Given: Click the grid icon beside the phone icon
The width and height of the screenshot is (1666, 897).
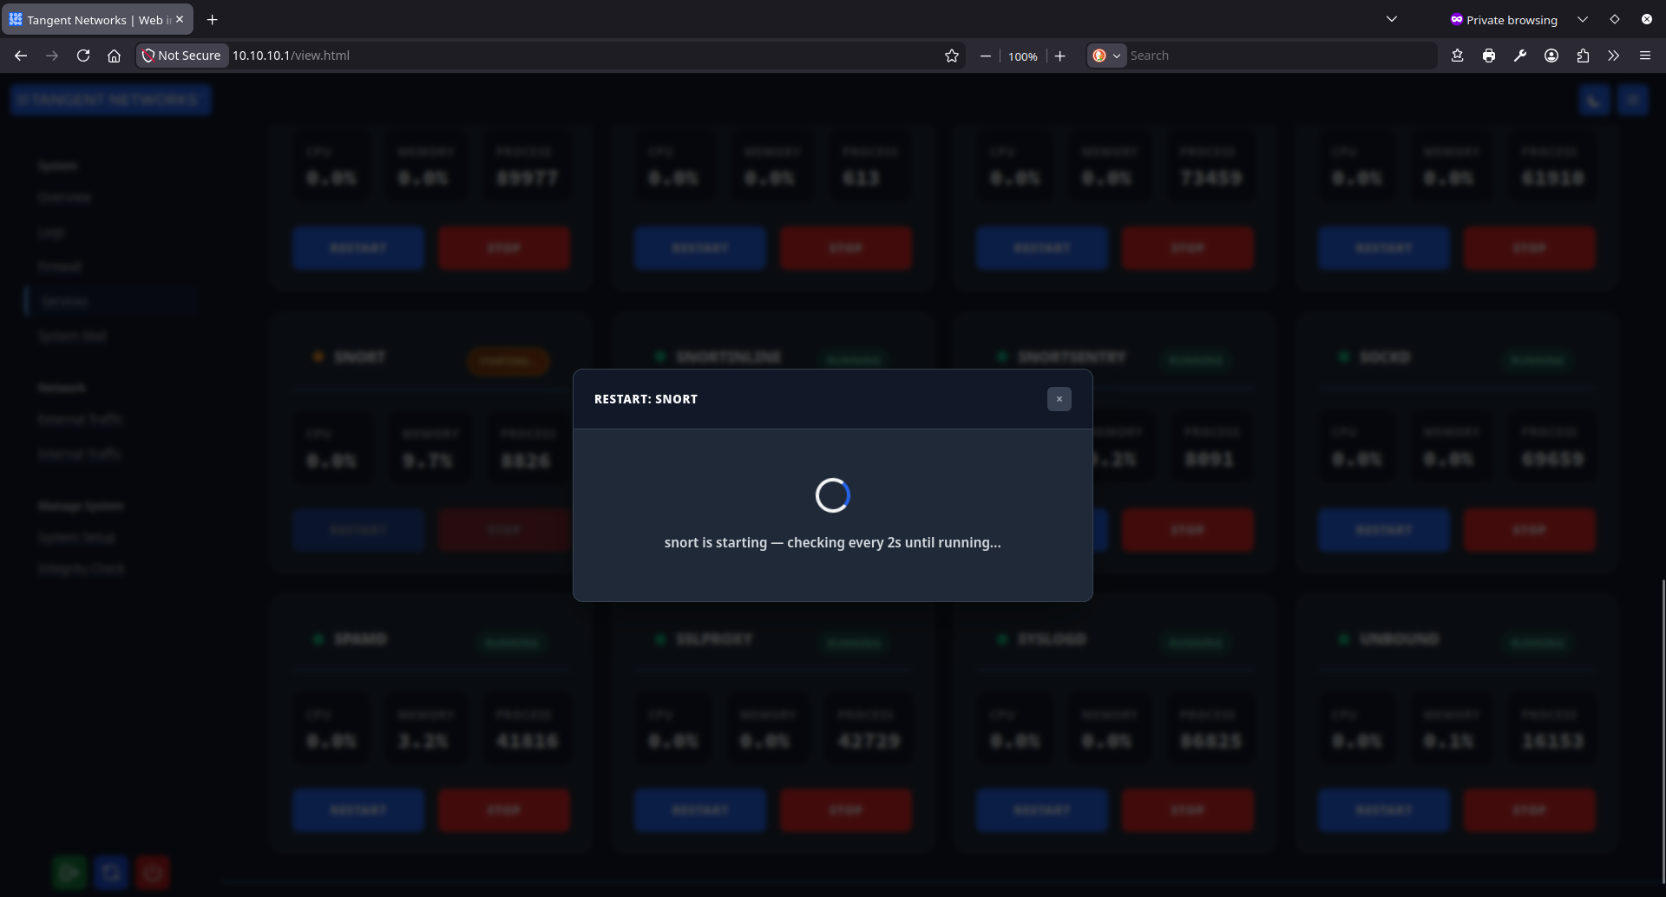Looking at the screenshot, I should coord(1633,100).
